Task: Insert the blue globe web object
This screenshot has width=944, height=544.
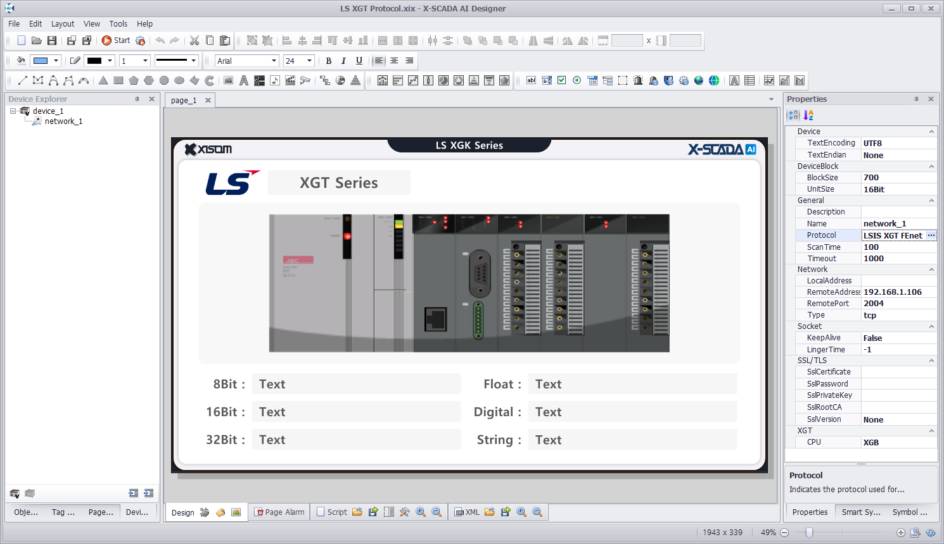Action: tap(699, 80)
